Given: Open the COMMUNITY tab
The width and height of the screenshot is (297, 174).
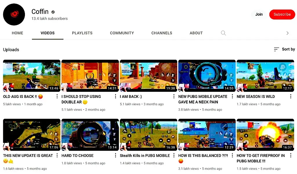Looking at the screenshot, I should [122, 33].
